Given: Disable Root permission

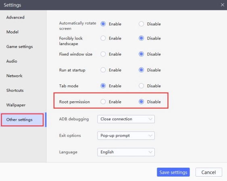Looking at the screenshot, I should click(141, 102).
